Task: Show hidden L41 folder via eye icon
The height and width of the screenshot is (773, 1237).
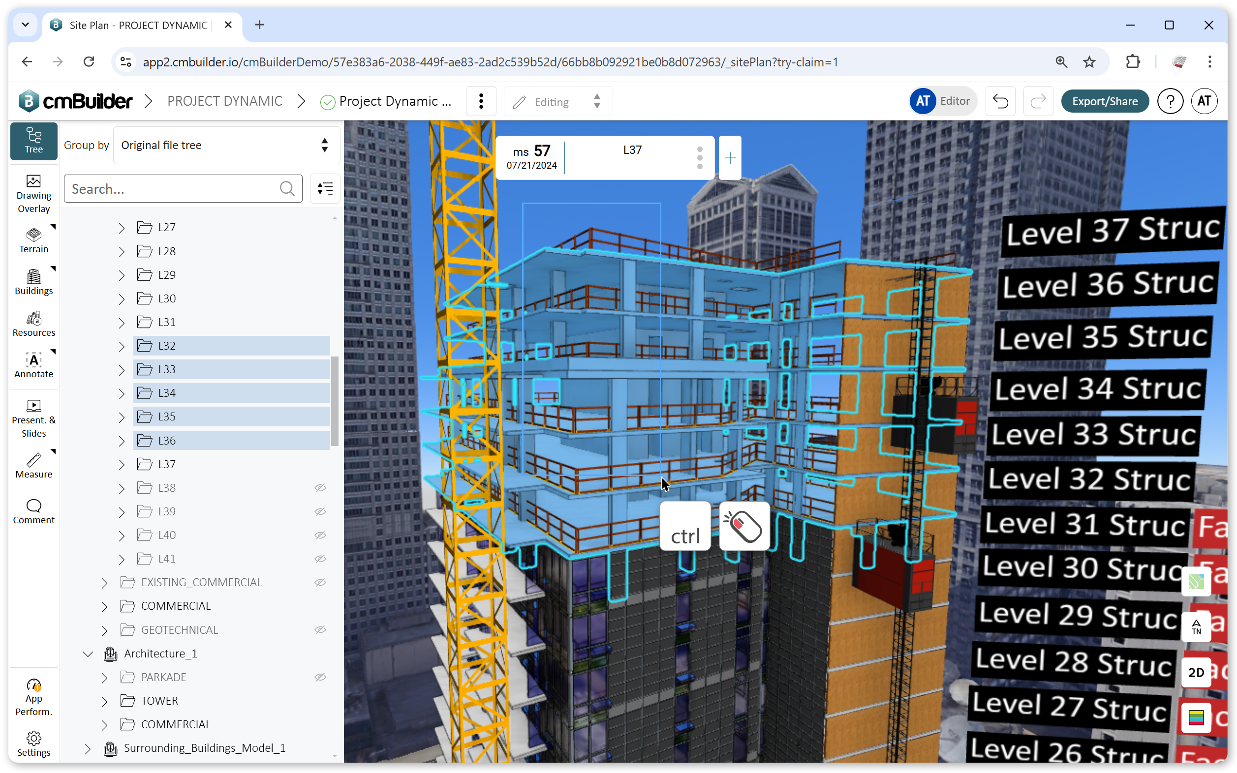Action: 320,558
